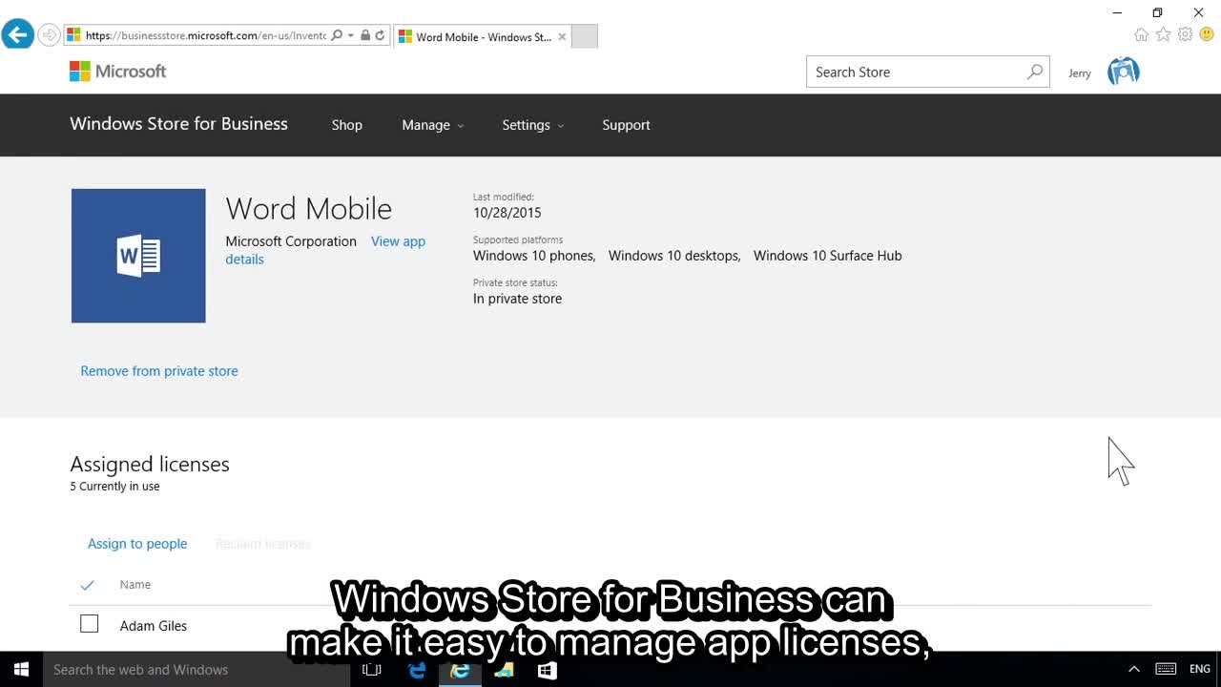Click the Word Mobile app title
The width and height of the screenshot is (1221, 687).
point(309,208)
